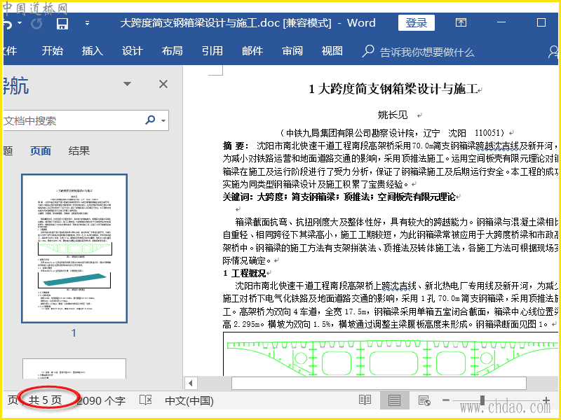Open the 审阅 ribbon tab

(292, 51)
